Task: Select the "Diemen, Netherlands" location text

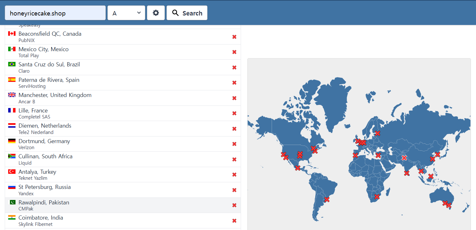Action: point(45,126)
